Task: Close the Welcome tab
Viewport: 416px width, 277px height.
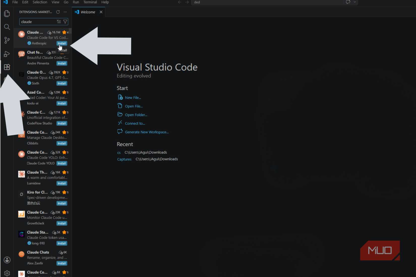Action: tap(101, 12)
